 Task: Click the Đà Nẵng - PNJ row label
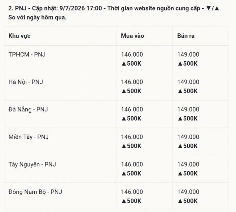[28, 109]
